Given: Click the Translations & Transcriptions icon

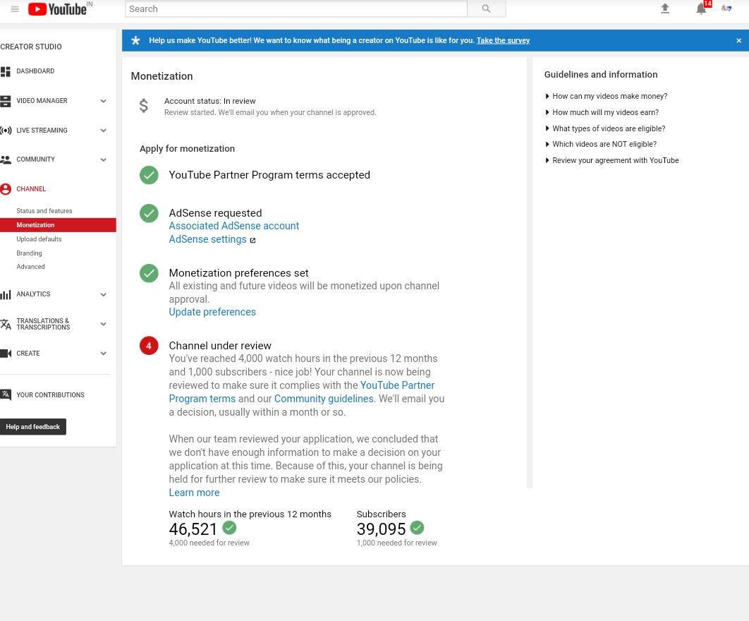Looking at the screenshot, I should click(6, 324).
